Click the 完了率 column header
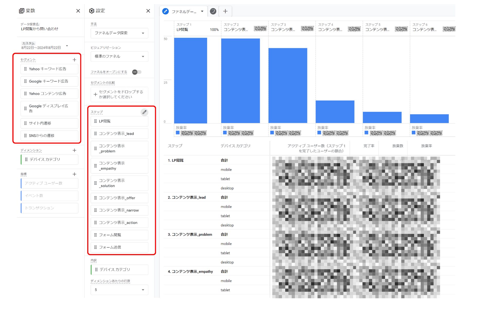The image size is (483, 310). (x=369, y=146)
